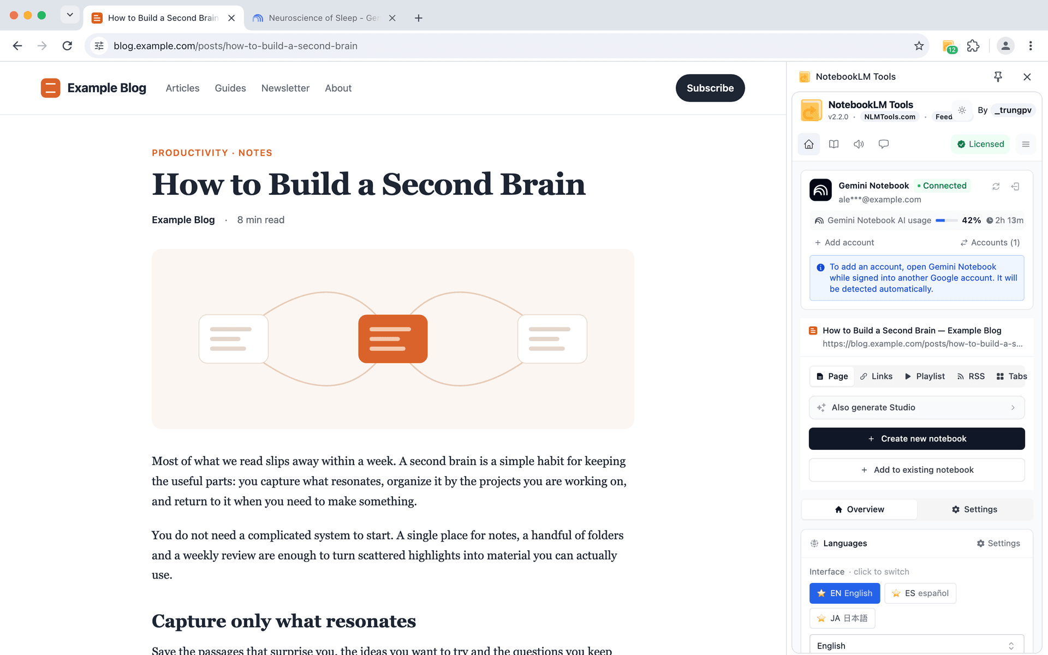Viewport: 1048px width, 655px height.
Task: Sign out of Gemini Notebook account icon
Action: pyautogui.click(x=1015, y=187)
